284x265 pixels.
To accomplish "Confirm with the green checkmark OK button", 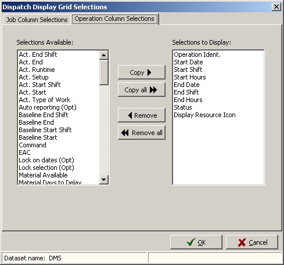I will point(196,242).
